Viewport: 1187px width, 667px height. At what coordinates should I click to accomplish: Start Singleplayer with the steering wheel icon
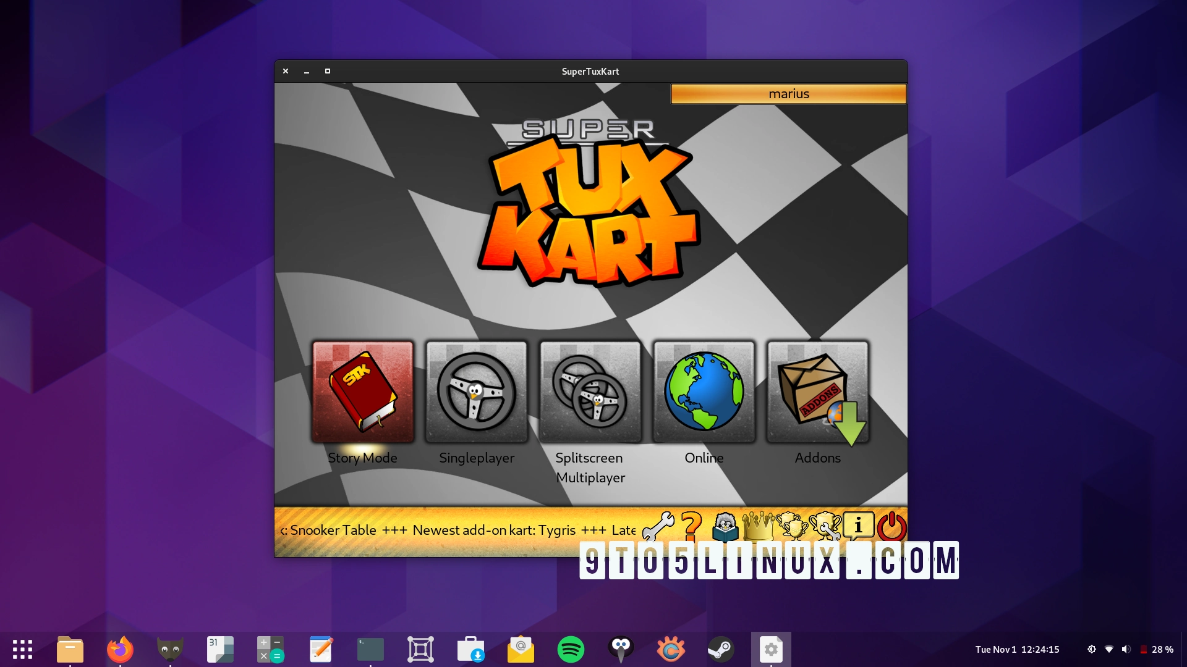coord(477,392)
